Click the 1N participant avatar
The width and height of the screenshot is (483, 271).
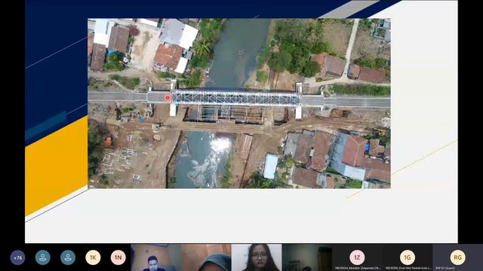point(118,257)
